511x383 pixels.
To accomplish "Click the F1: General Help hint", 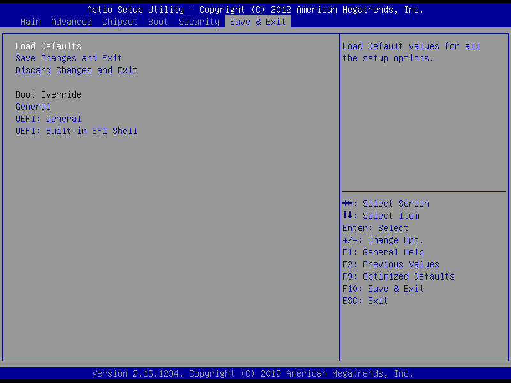I will 383,252.
